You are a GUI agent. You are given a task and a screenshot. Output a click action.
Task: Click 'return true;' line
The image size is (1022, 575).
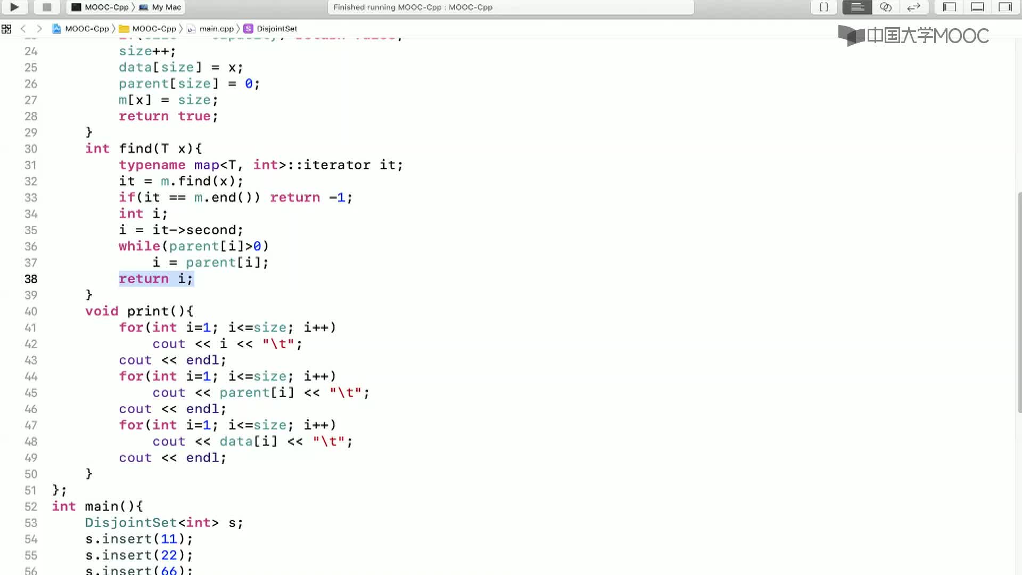click(x=168, y=116)
